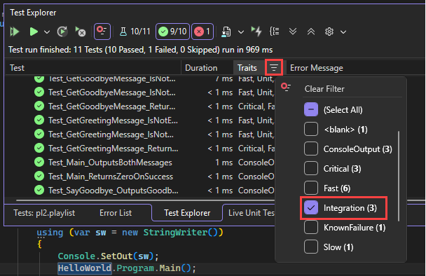The height and width of the screenshot is (276, 426).
Task: Select test Test_Main_ReturnsZeroOnSuccess
Action: click(110, 177)
